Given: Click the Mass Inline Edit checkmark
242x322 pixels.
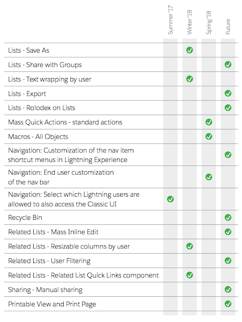Looking at the screenshot, I should pos(228,232).
